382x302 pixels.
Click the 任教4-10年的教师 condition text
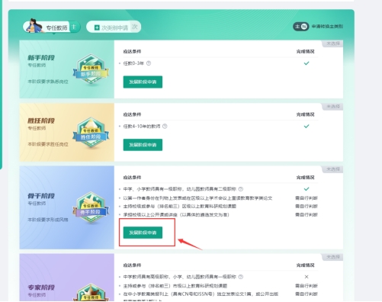(x=142, y=126)
